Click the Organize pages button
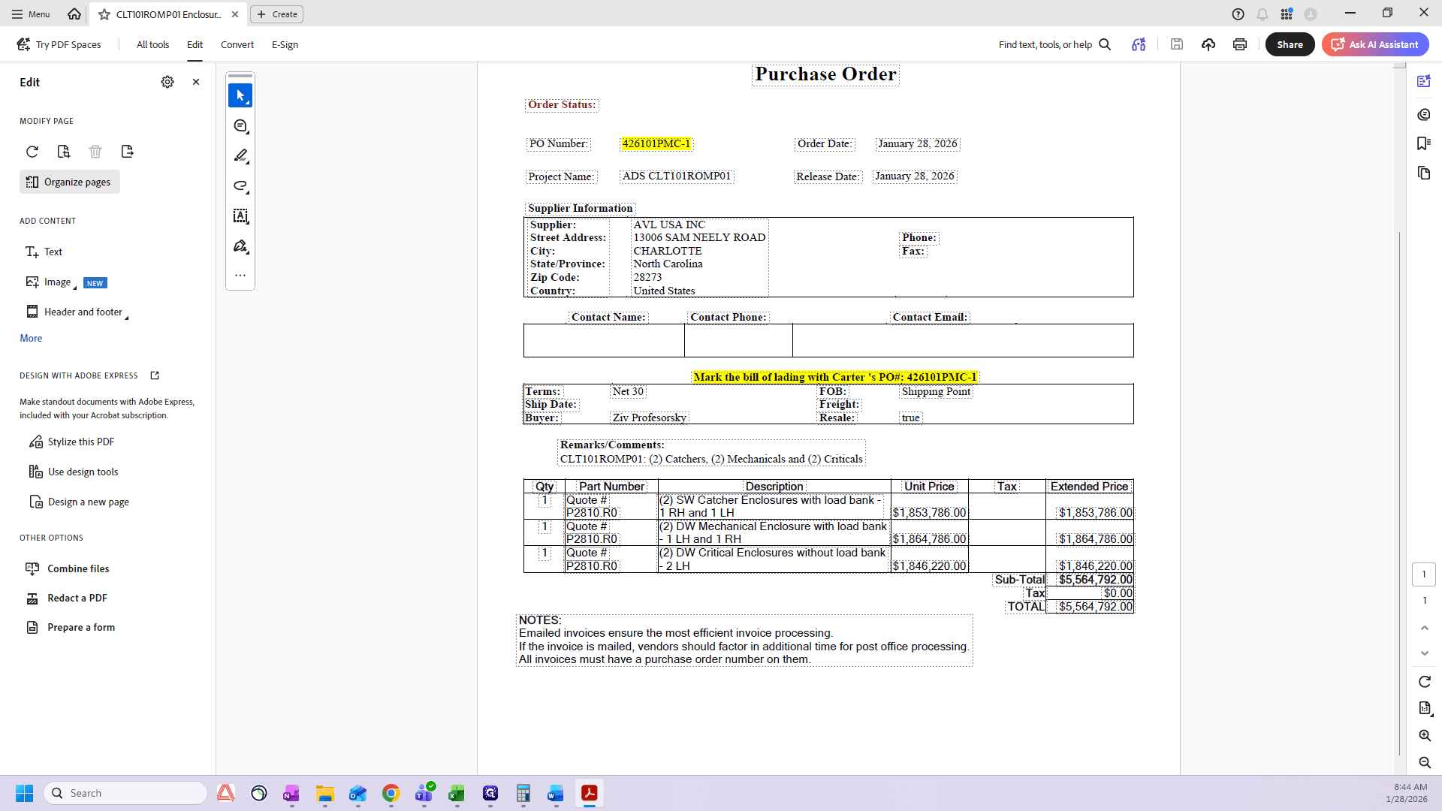The width and height of the screenshot is (1442, 811). [69, 182]
